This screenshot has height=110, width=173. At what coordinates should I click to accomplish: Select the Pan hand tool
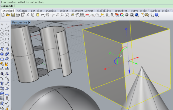click(x=47, y=15)
